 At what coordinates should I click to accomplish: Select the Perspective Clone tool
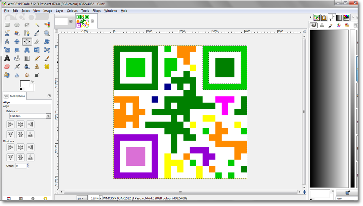tap(7, 75)
